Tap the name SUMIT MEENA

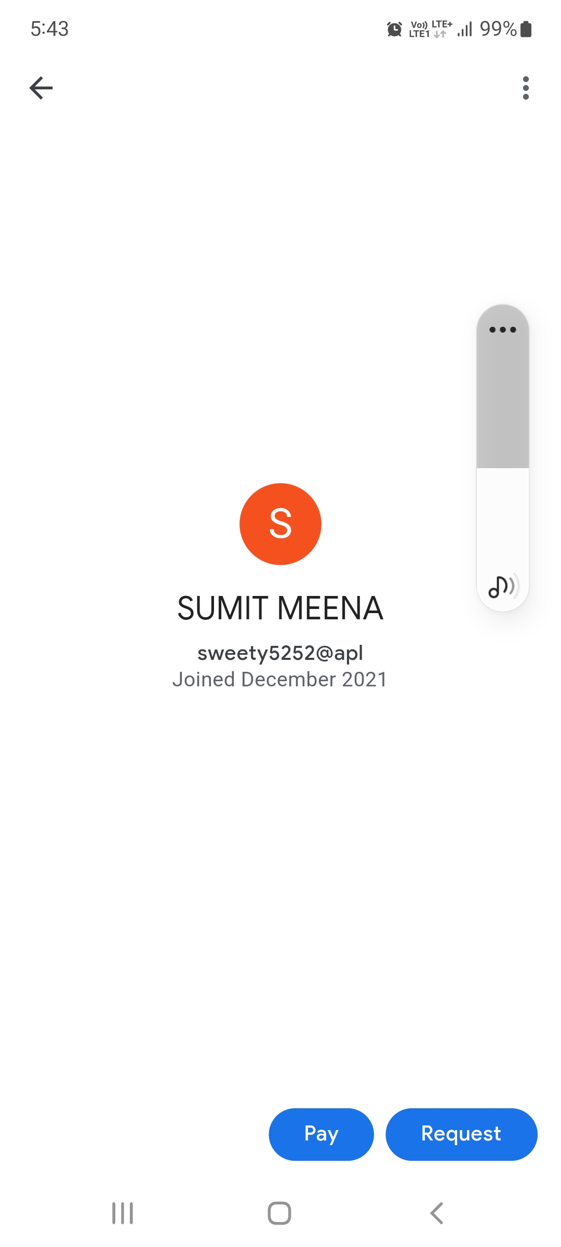(280, 608)
